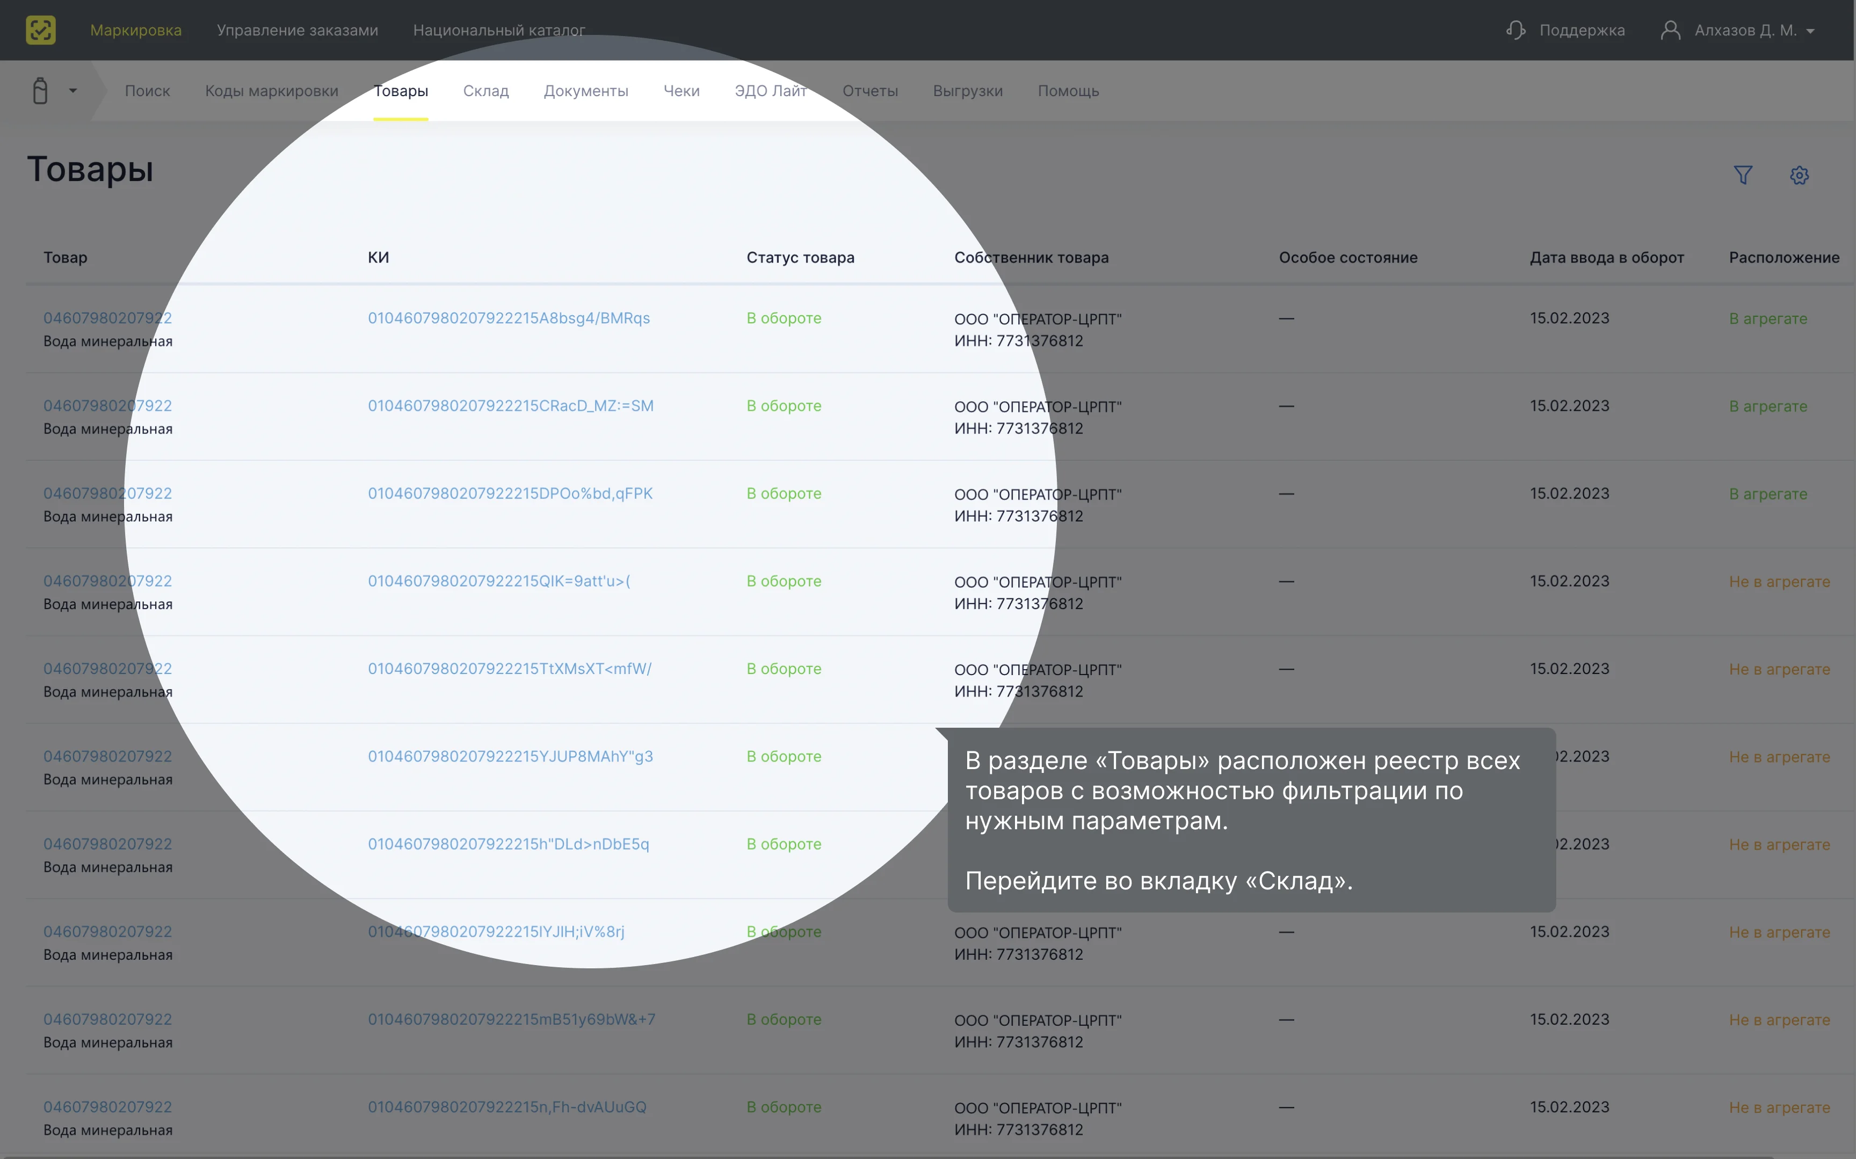The image size is (1856, 1159).
Task: Click the Собственник товара column header
Action: click(x=1032, y=258)
